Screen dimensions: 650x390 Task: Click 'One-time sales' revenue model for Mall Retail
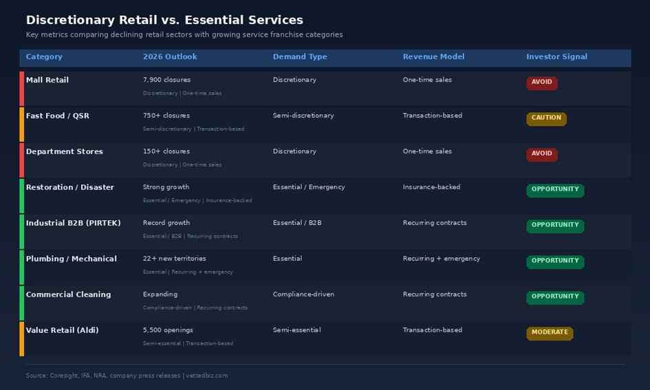pyautogui.click(x=427, y=80)
